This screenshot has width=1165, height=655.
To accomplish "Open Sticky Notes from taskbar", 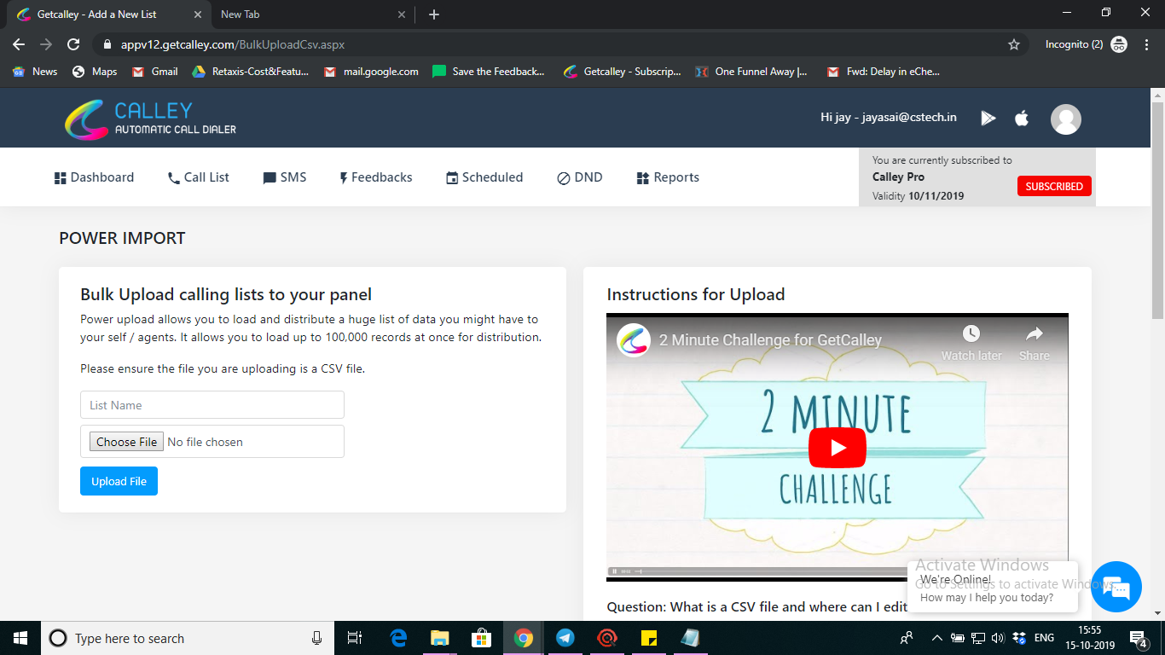I will pos(648,638).
